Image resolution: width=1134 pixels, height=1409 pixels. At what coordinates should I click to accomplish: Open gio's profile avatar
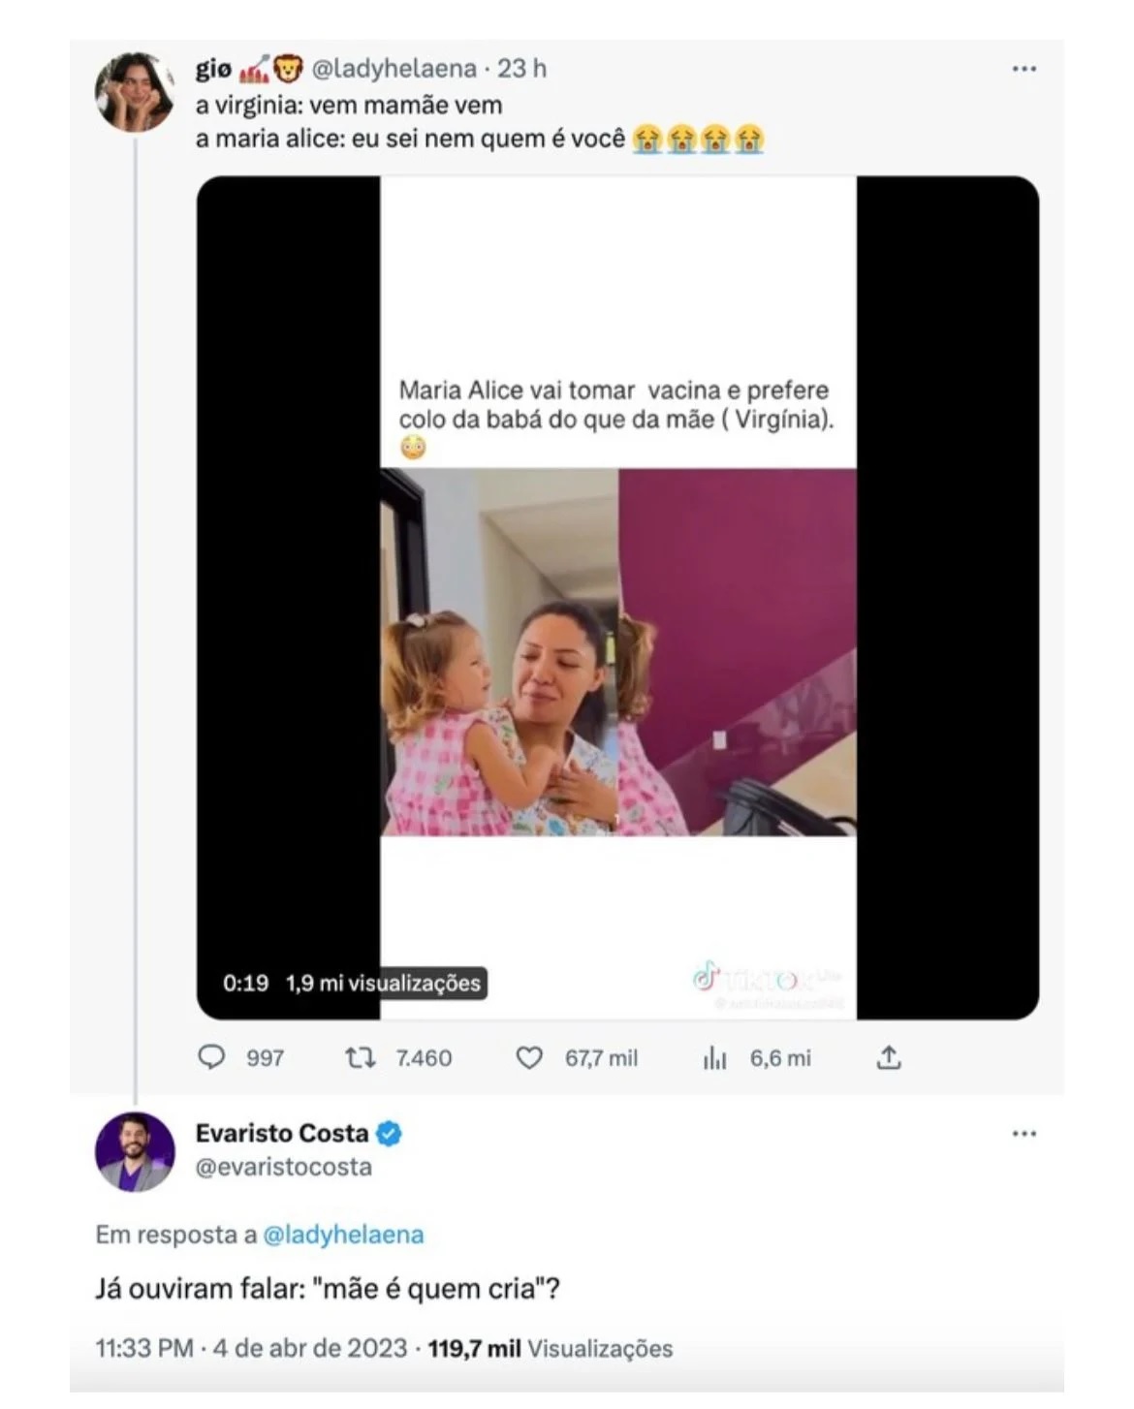135,92
